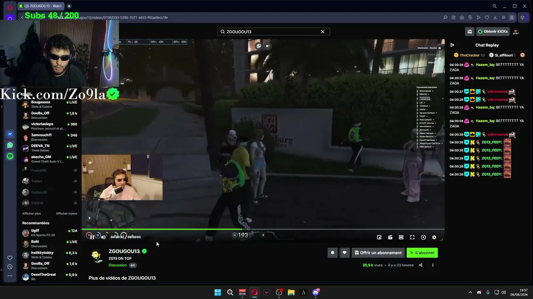This screenshot has height=299, width=533.
Task: Open the browser downloads icon
Action: click(495, 17)
